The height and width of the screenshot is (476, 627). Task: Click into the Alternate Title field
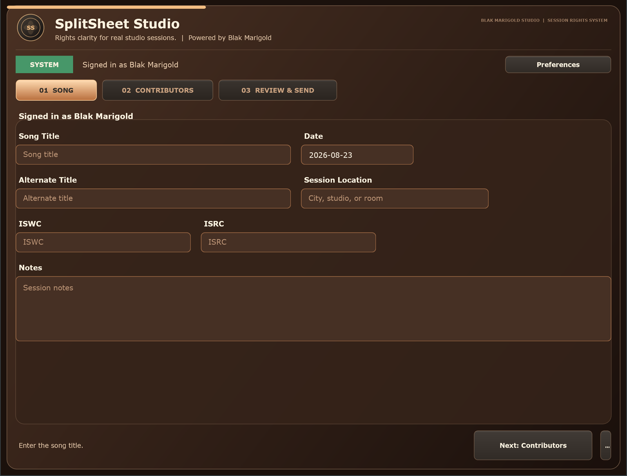(153, 198)
